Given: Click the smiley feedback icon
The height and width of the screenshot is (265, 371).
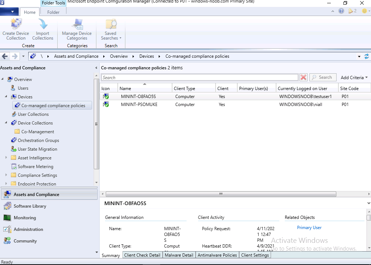Looking at the screenshot, I should (364, 11).
